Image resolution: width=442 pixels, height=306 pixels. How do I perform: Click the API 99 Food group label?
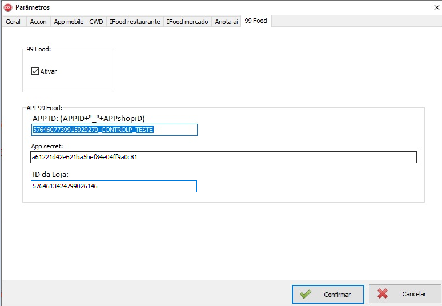[x=45, y=108]
